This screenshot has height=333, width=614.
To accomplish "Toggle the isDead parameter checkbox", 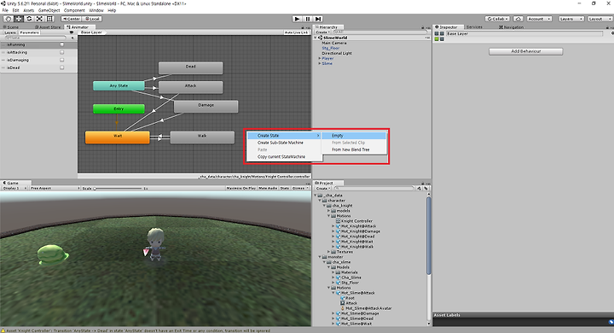I will point(62,67).
